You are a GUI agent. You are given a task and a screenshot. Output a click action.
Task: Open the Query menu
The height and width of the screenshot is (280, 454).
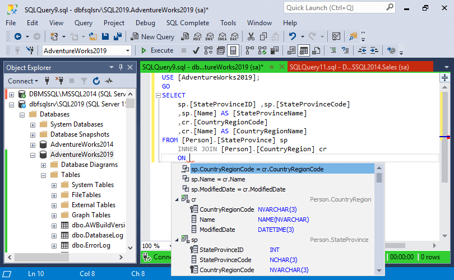84,23
